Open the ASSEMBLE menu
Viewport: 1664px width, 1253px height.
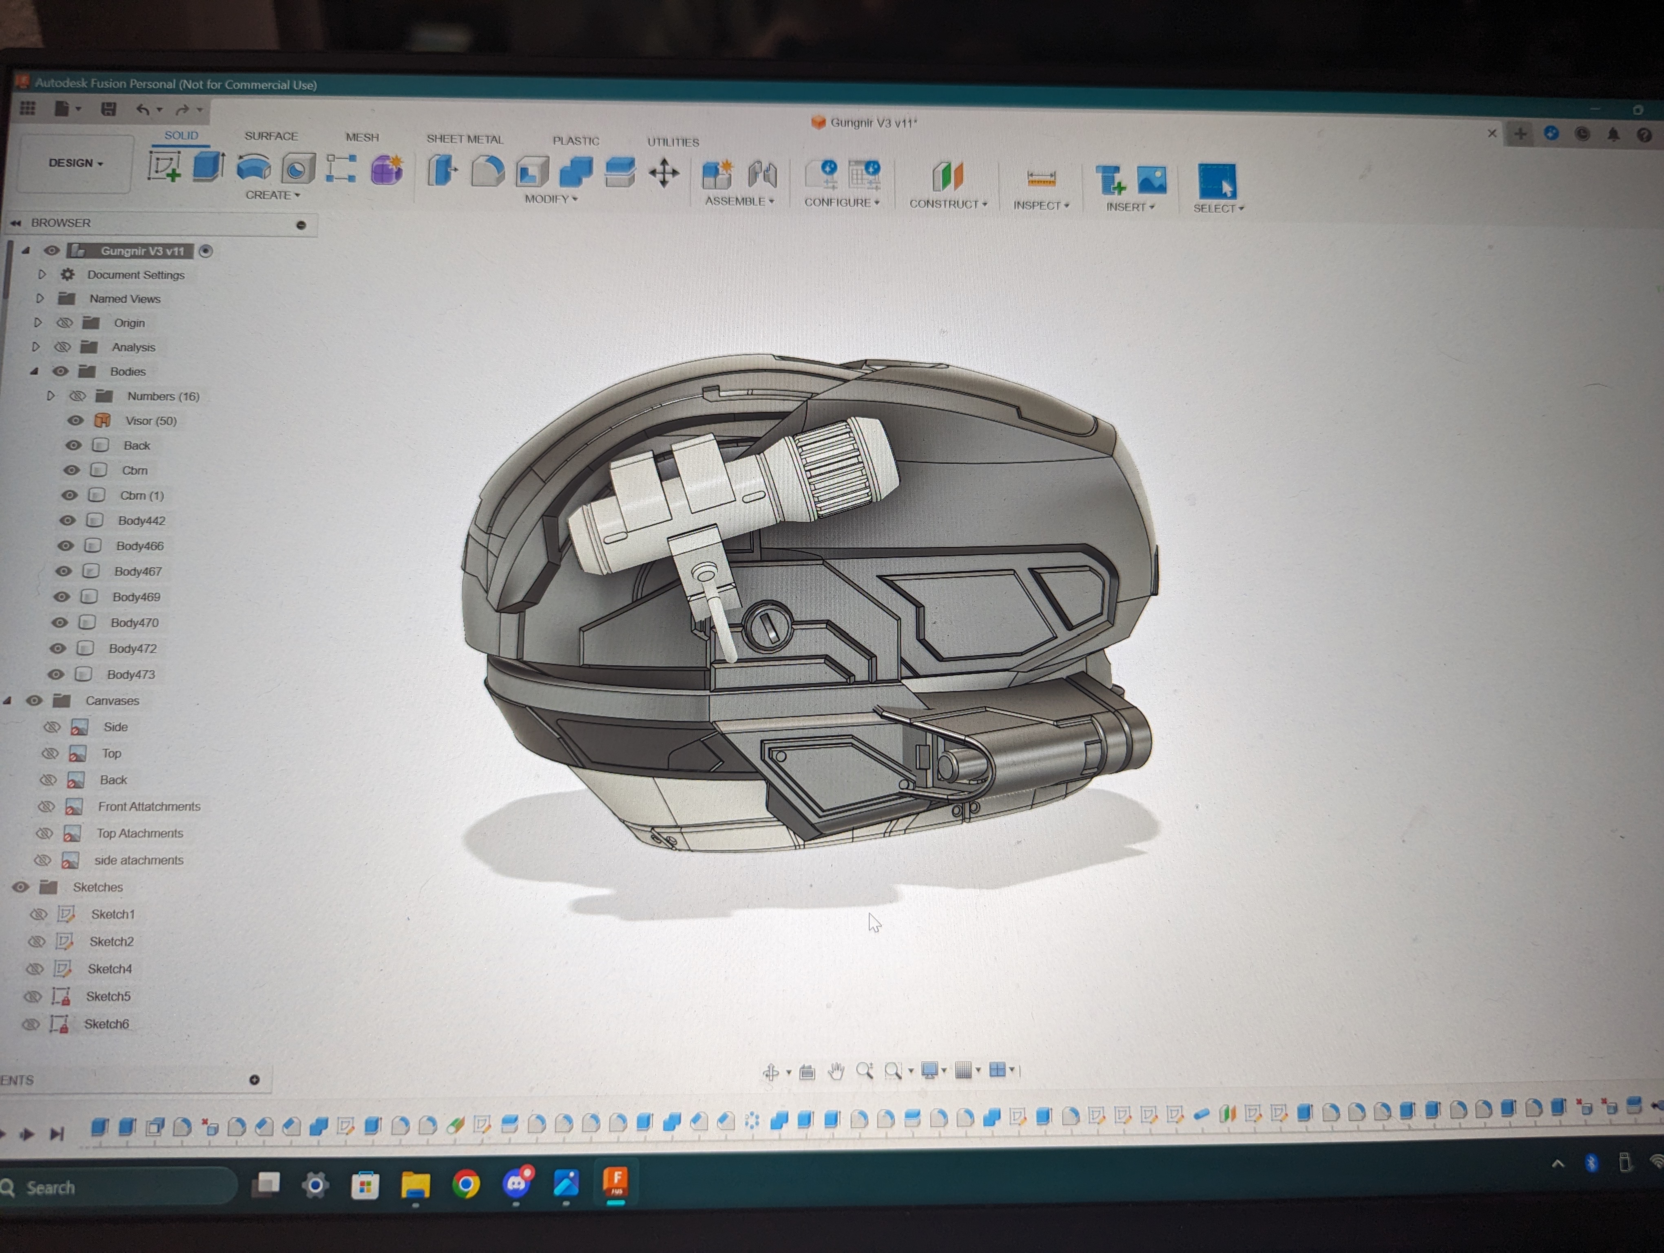tap(739, 201)
